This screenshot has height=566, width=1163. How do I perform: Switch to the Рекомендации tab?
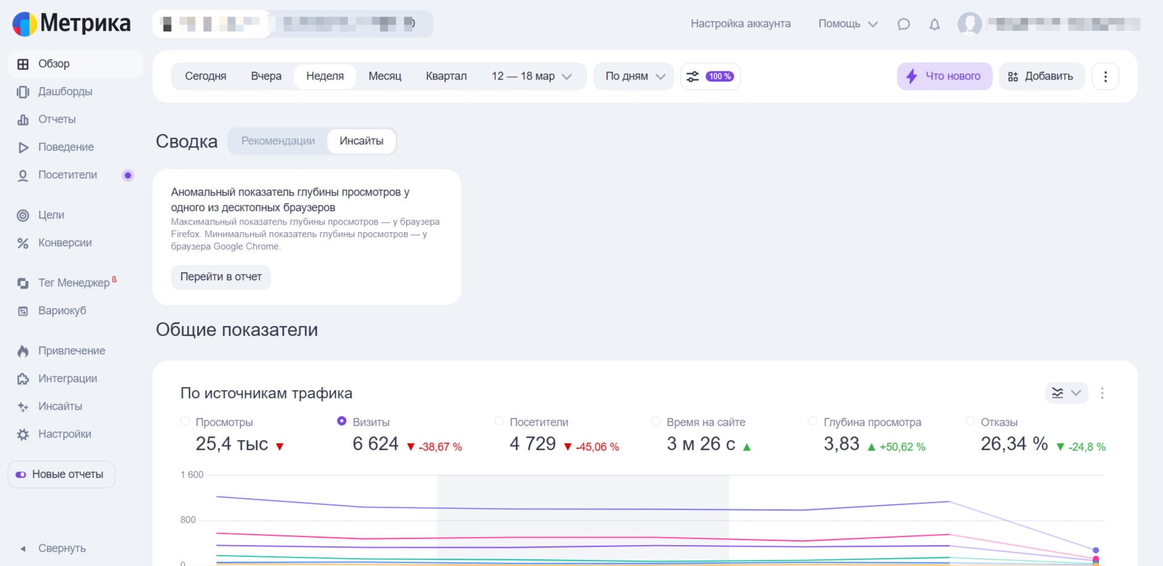click(278, 141)
